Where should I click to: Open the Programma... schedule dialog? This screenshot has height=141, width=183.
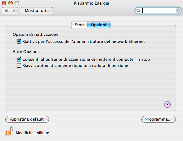158,119
